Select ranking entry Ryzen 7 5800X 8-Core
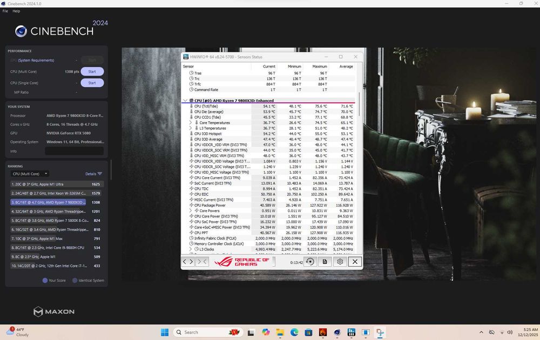 [x=57, y=220]
